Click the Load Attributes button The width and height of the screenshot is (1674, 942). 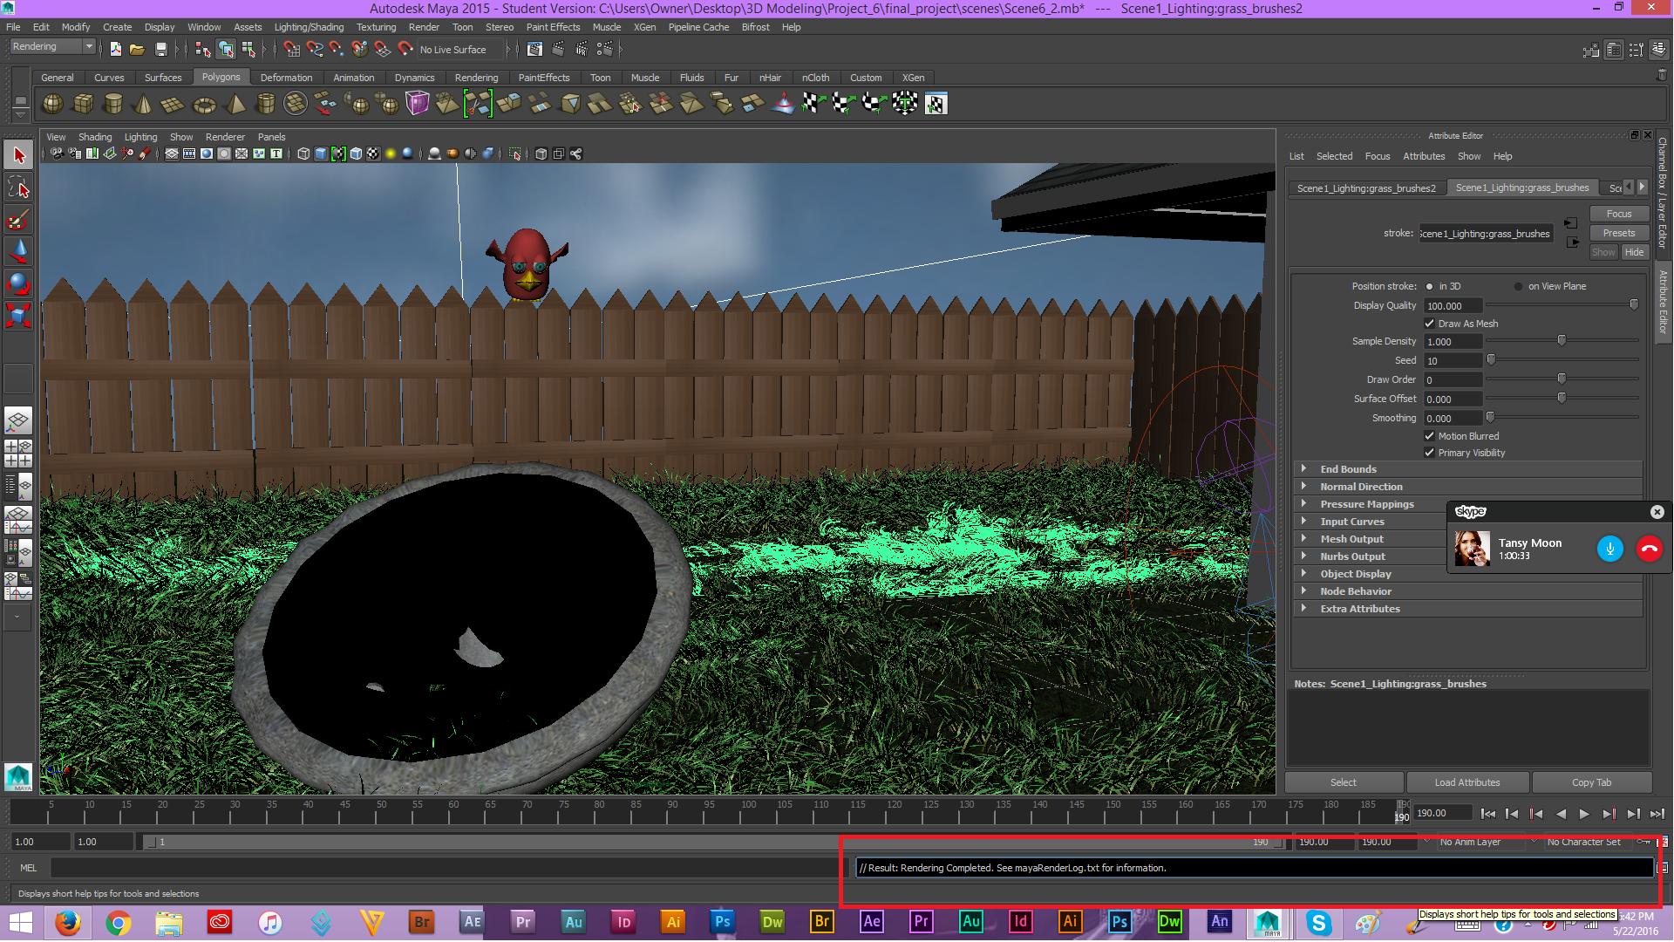1466,782
